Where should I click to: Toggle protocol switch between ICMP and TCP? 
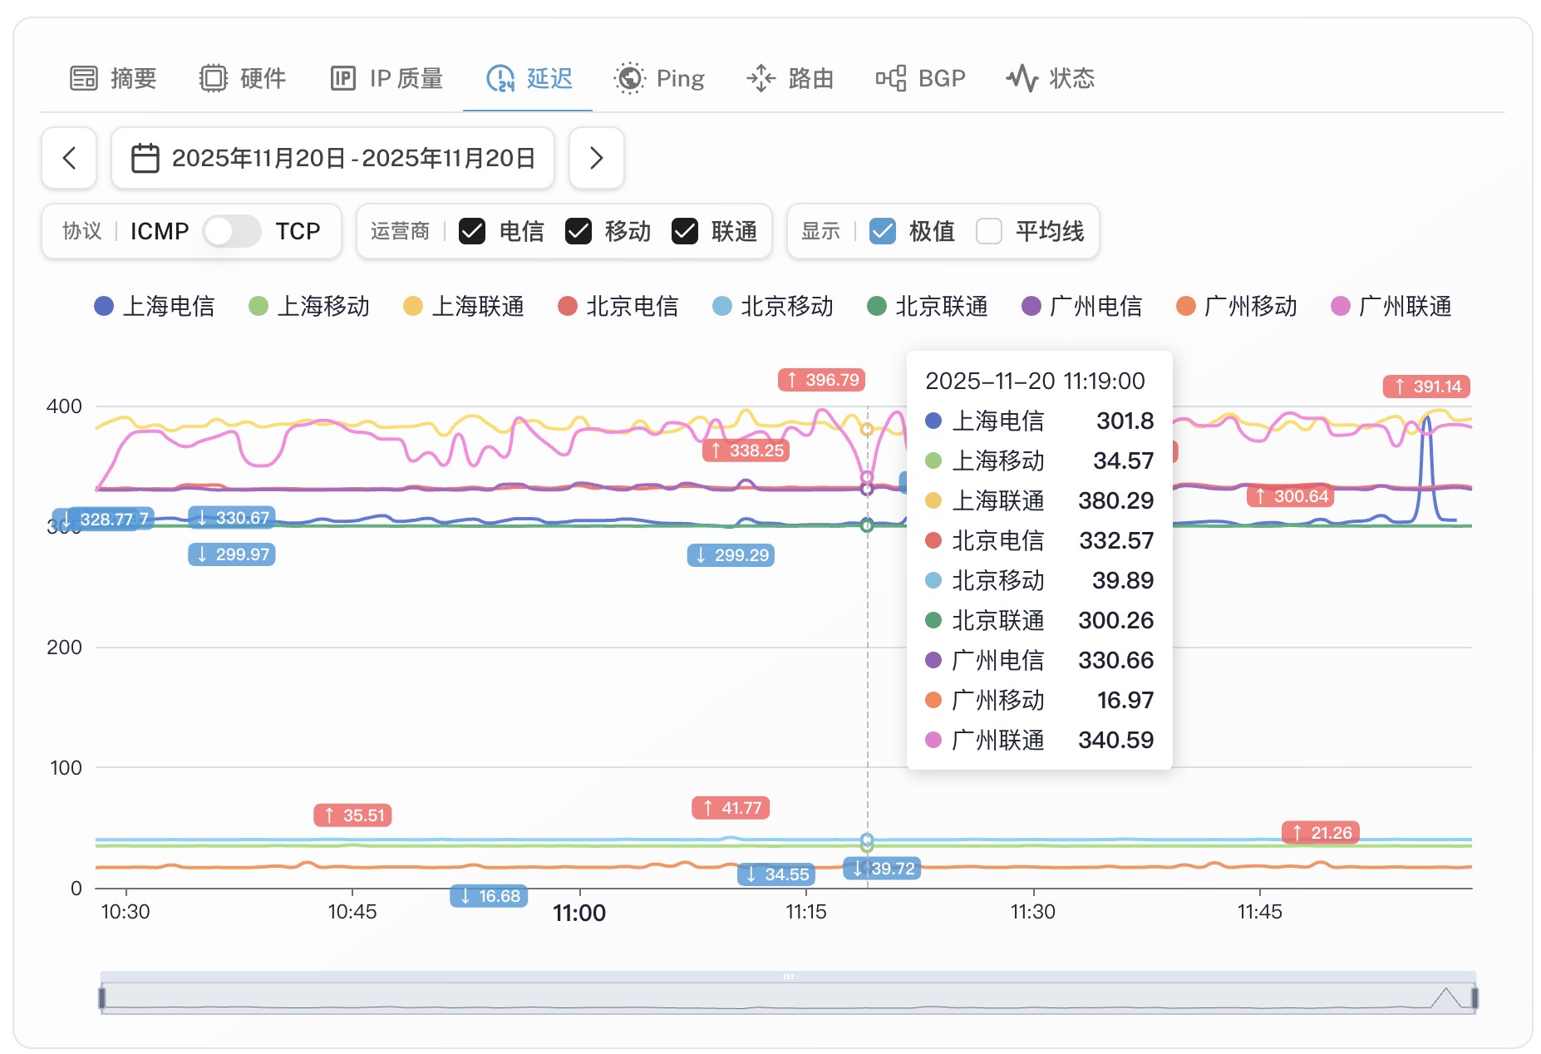tap(232, 231)
